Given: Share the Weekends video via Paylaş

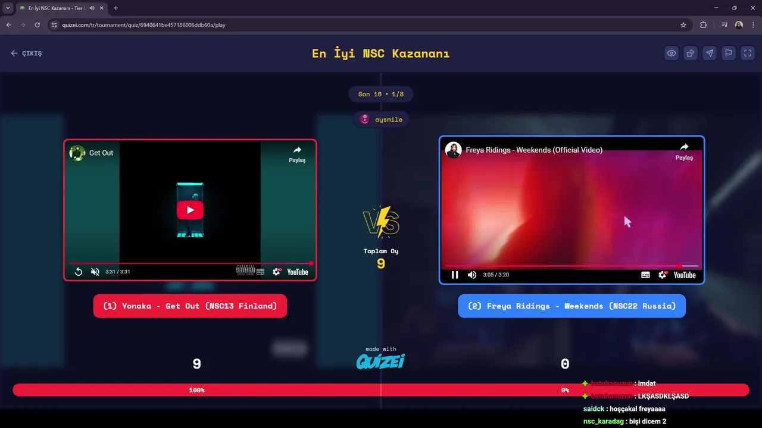Looking at the screenshot, I should click(684, 152).
